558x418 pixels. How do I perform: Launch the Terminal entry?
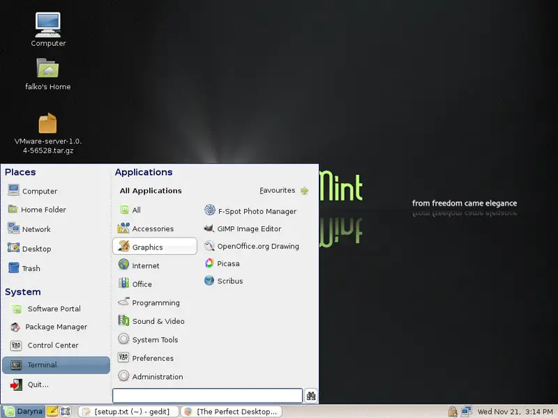tap(56, 365)
